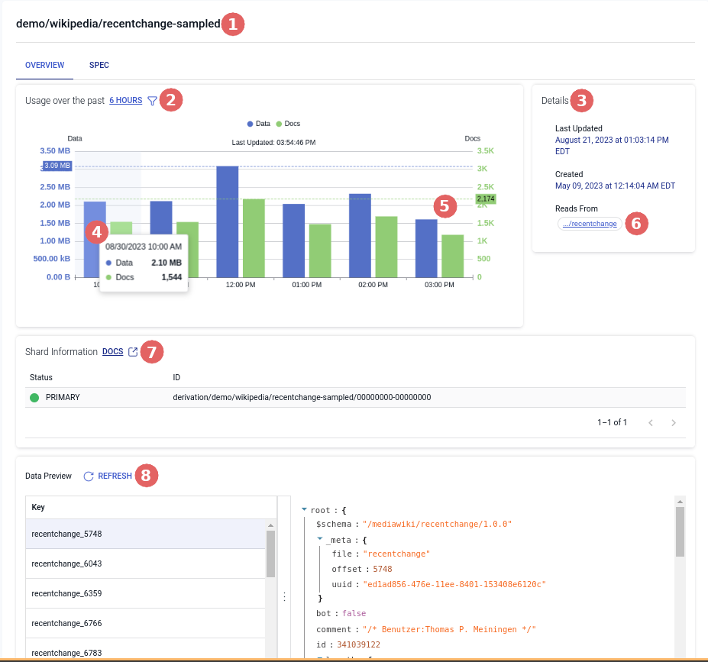The height and width of the screenshot is (662, 708).
Task: Open the Shard Information DOCS link
Action: [x=112, y=352]
